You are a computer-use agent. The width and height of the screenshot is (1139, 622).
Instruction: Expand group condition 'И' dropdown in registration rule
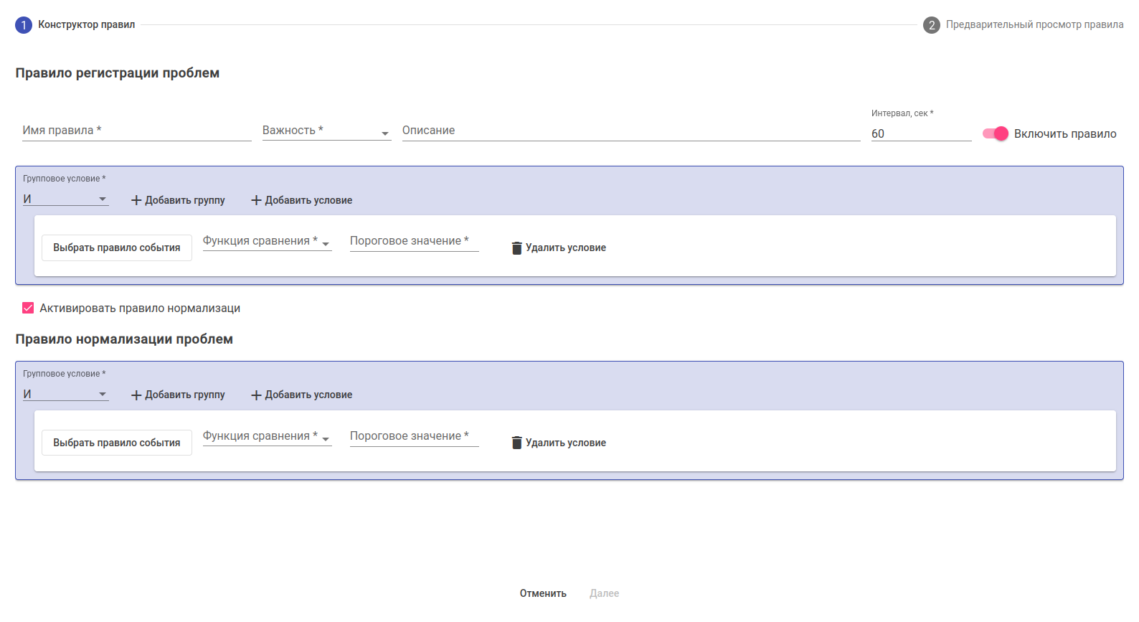(x=65, y=199)
